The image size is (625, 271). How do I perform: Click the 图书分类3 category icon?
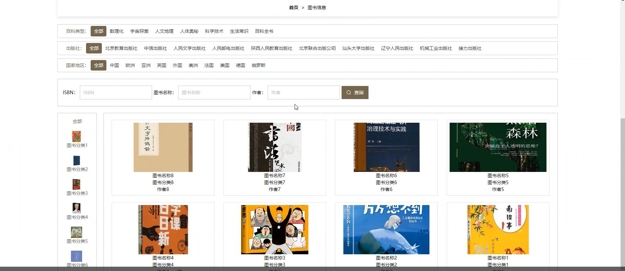coord(77,184)
